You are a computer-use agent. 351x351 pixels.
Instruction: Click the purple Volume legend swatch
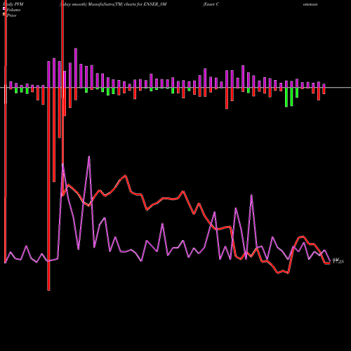click(x=4, y=9)
